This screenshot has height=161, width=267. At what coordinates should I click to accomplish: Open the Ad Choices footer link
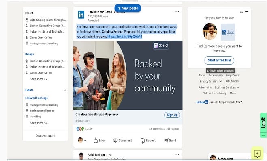point(232,81)
